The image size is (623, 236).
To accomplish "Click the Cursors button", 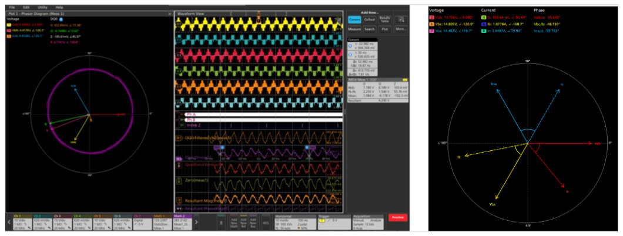I will coord(354,19).
